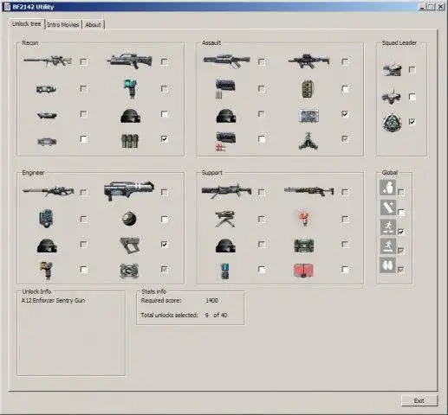
Task: Click the Assault rifle with scope icon
Action: [227, 61]
